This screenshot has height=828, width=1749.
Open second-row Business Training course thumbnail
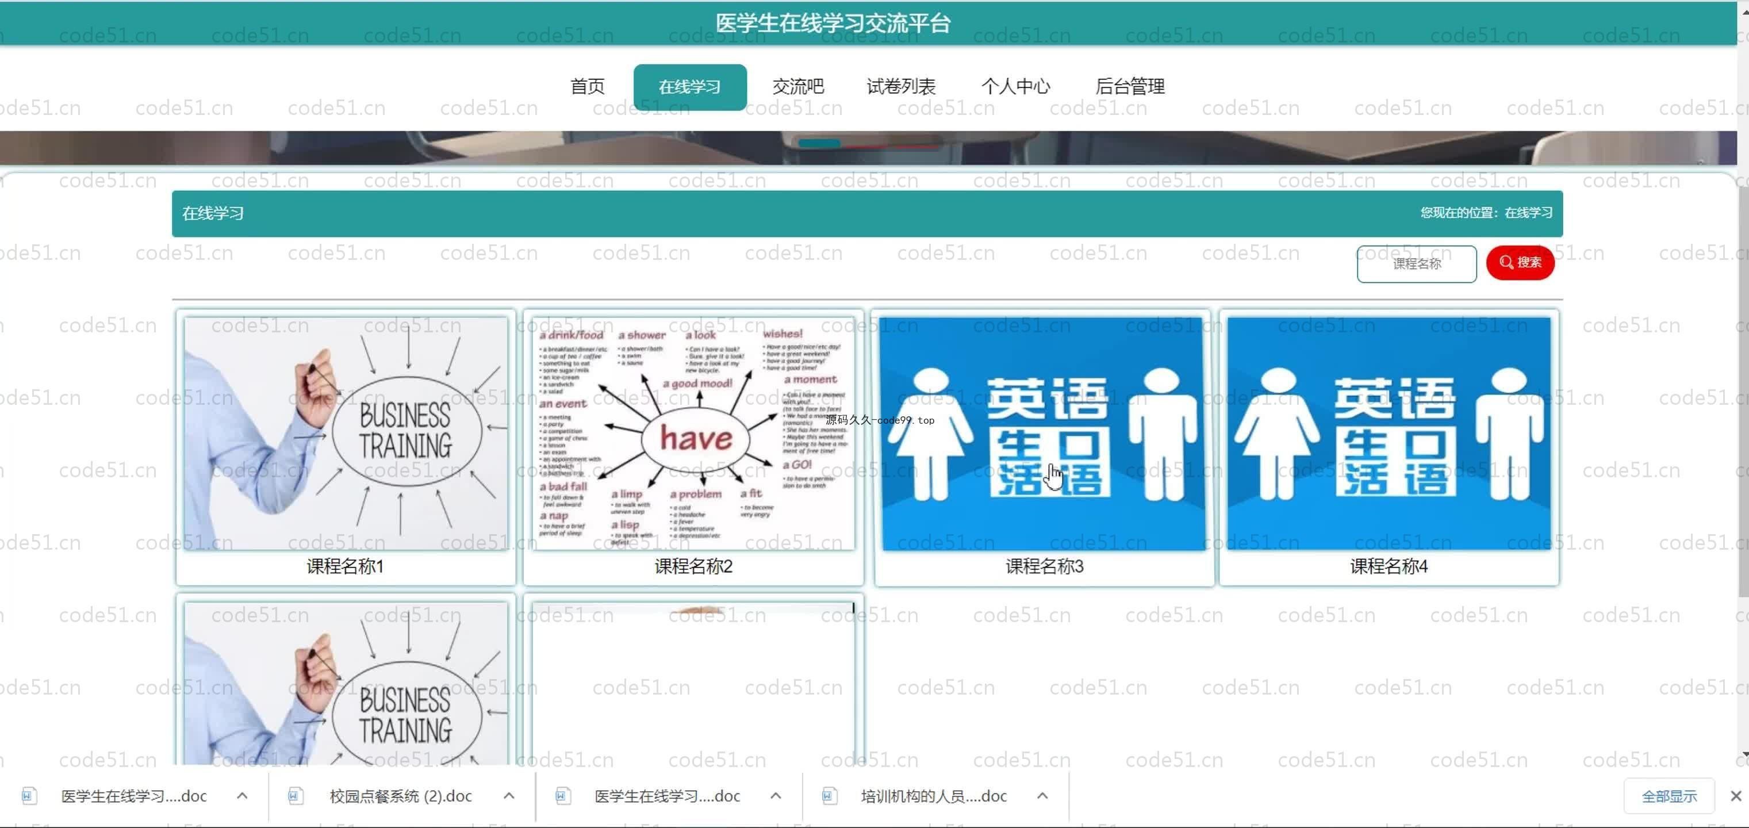coord(346,683)
